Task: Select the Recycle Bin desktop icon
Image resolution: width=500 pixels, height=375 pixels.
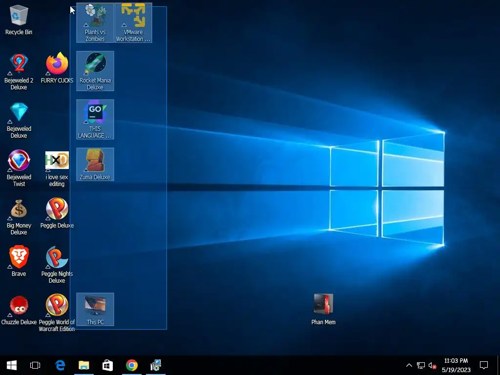Action: pyautogui.click(x=19, y=20)
